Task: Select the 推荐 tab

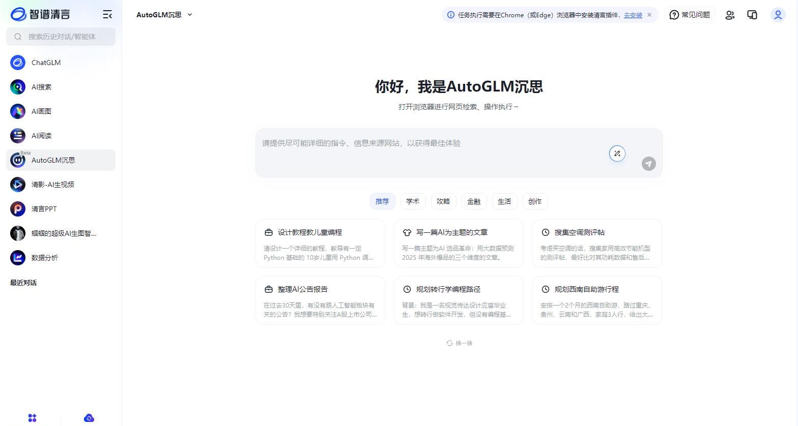Action: [x=382, y=201]
